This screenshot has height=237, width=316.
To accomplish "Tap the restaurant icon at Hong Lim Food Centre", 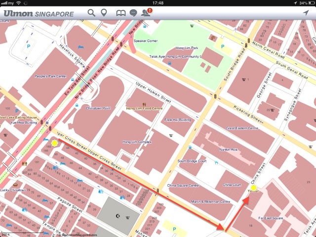I will 144,104.
